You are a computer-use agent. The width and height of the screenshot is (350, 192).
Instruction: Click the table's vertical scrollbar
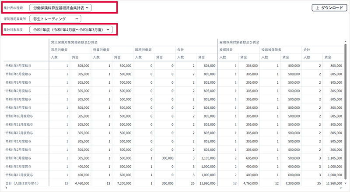point(346,110)
